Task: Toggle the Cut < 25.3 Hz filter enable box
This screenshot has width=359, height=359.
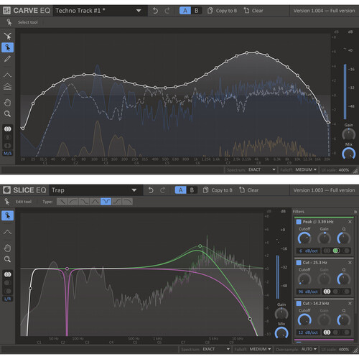Action: click(x=299, y=263)
